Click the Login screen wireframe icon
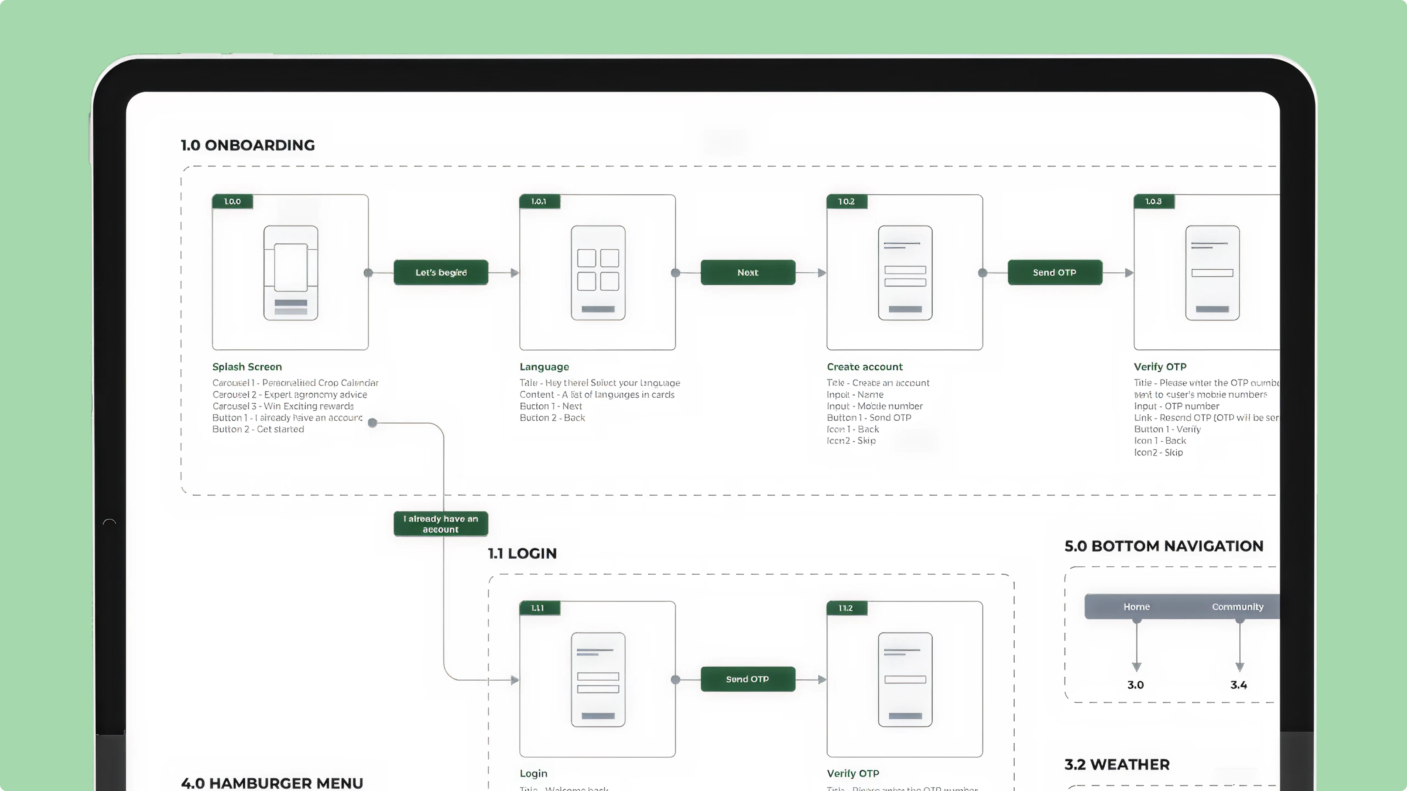The image size is (1407, 791). (598, 679)
